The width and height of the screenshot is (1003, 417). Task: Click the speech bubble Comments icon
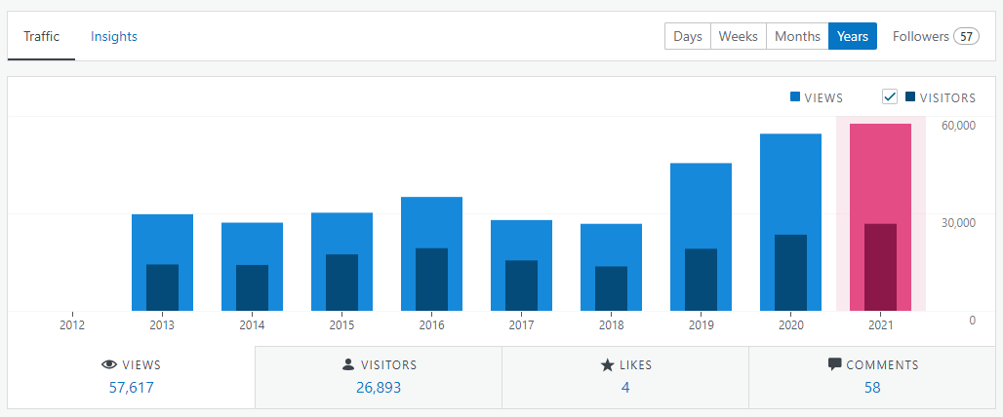coord(834,365)
